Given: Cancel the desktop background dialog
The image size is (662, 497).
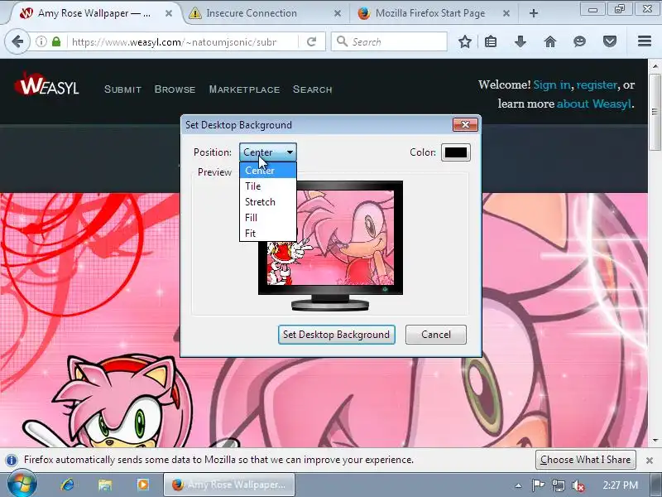Looking at the screenshot, I should click(436, 335).
